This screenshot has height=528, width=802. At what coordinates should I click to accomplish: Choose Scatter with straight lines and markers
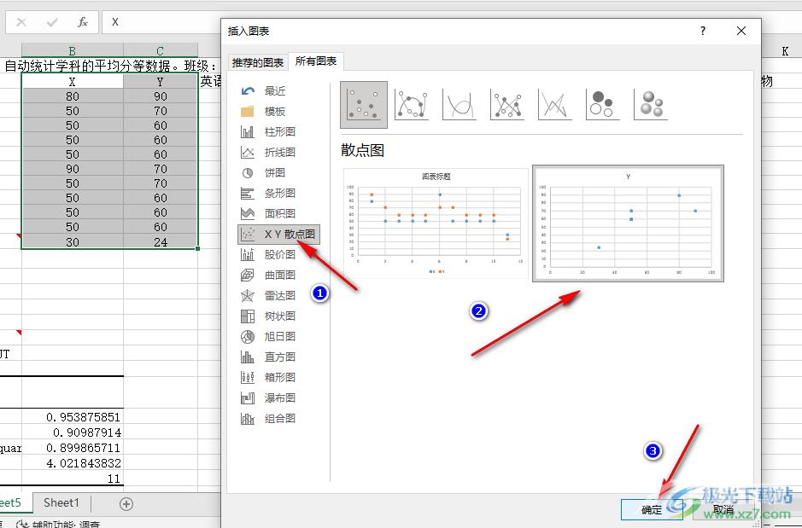pos(506,104)
